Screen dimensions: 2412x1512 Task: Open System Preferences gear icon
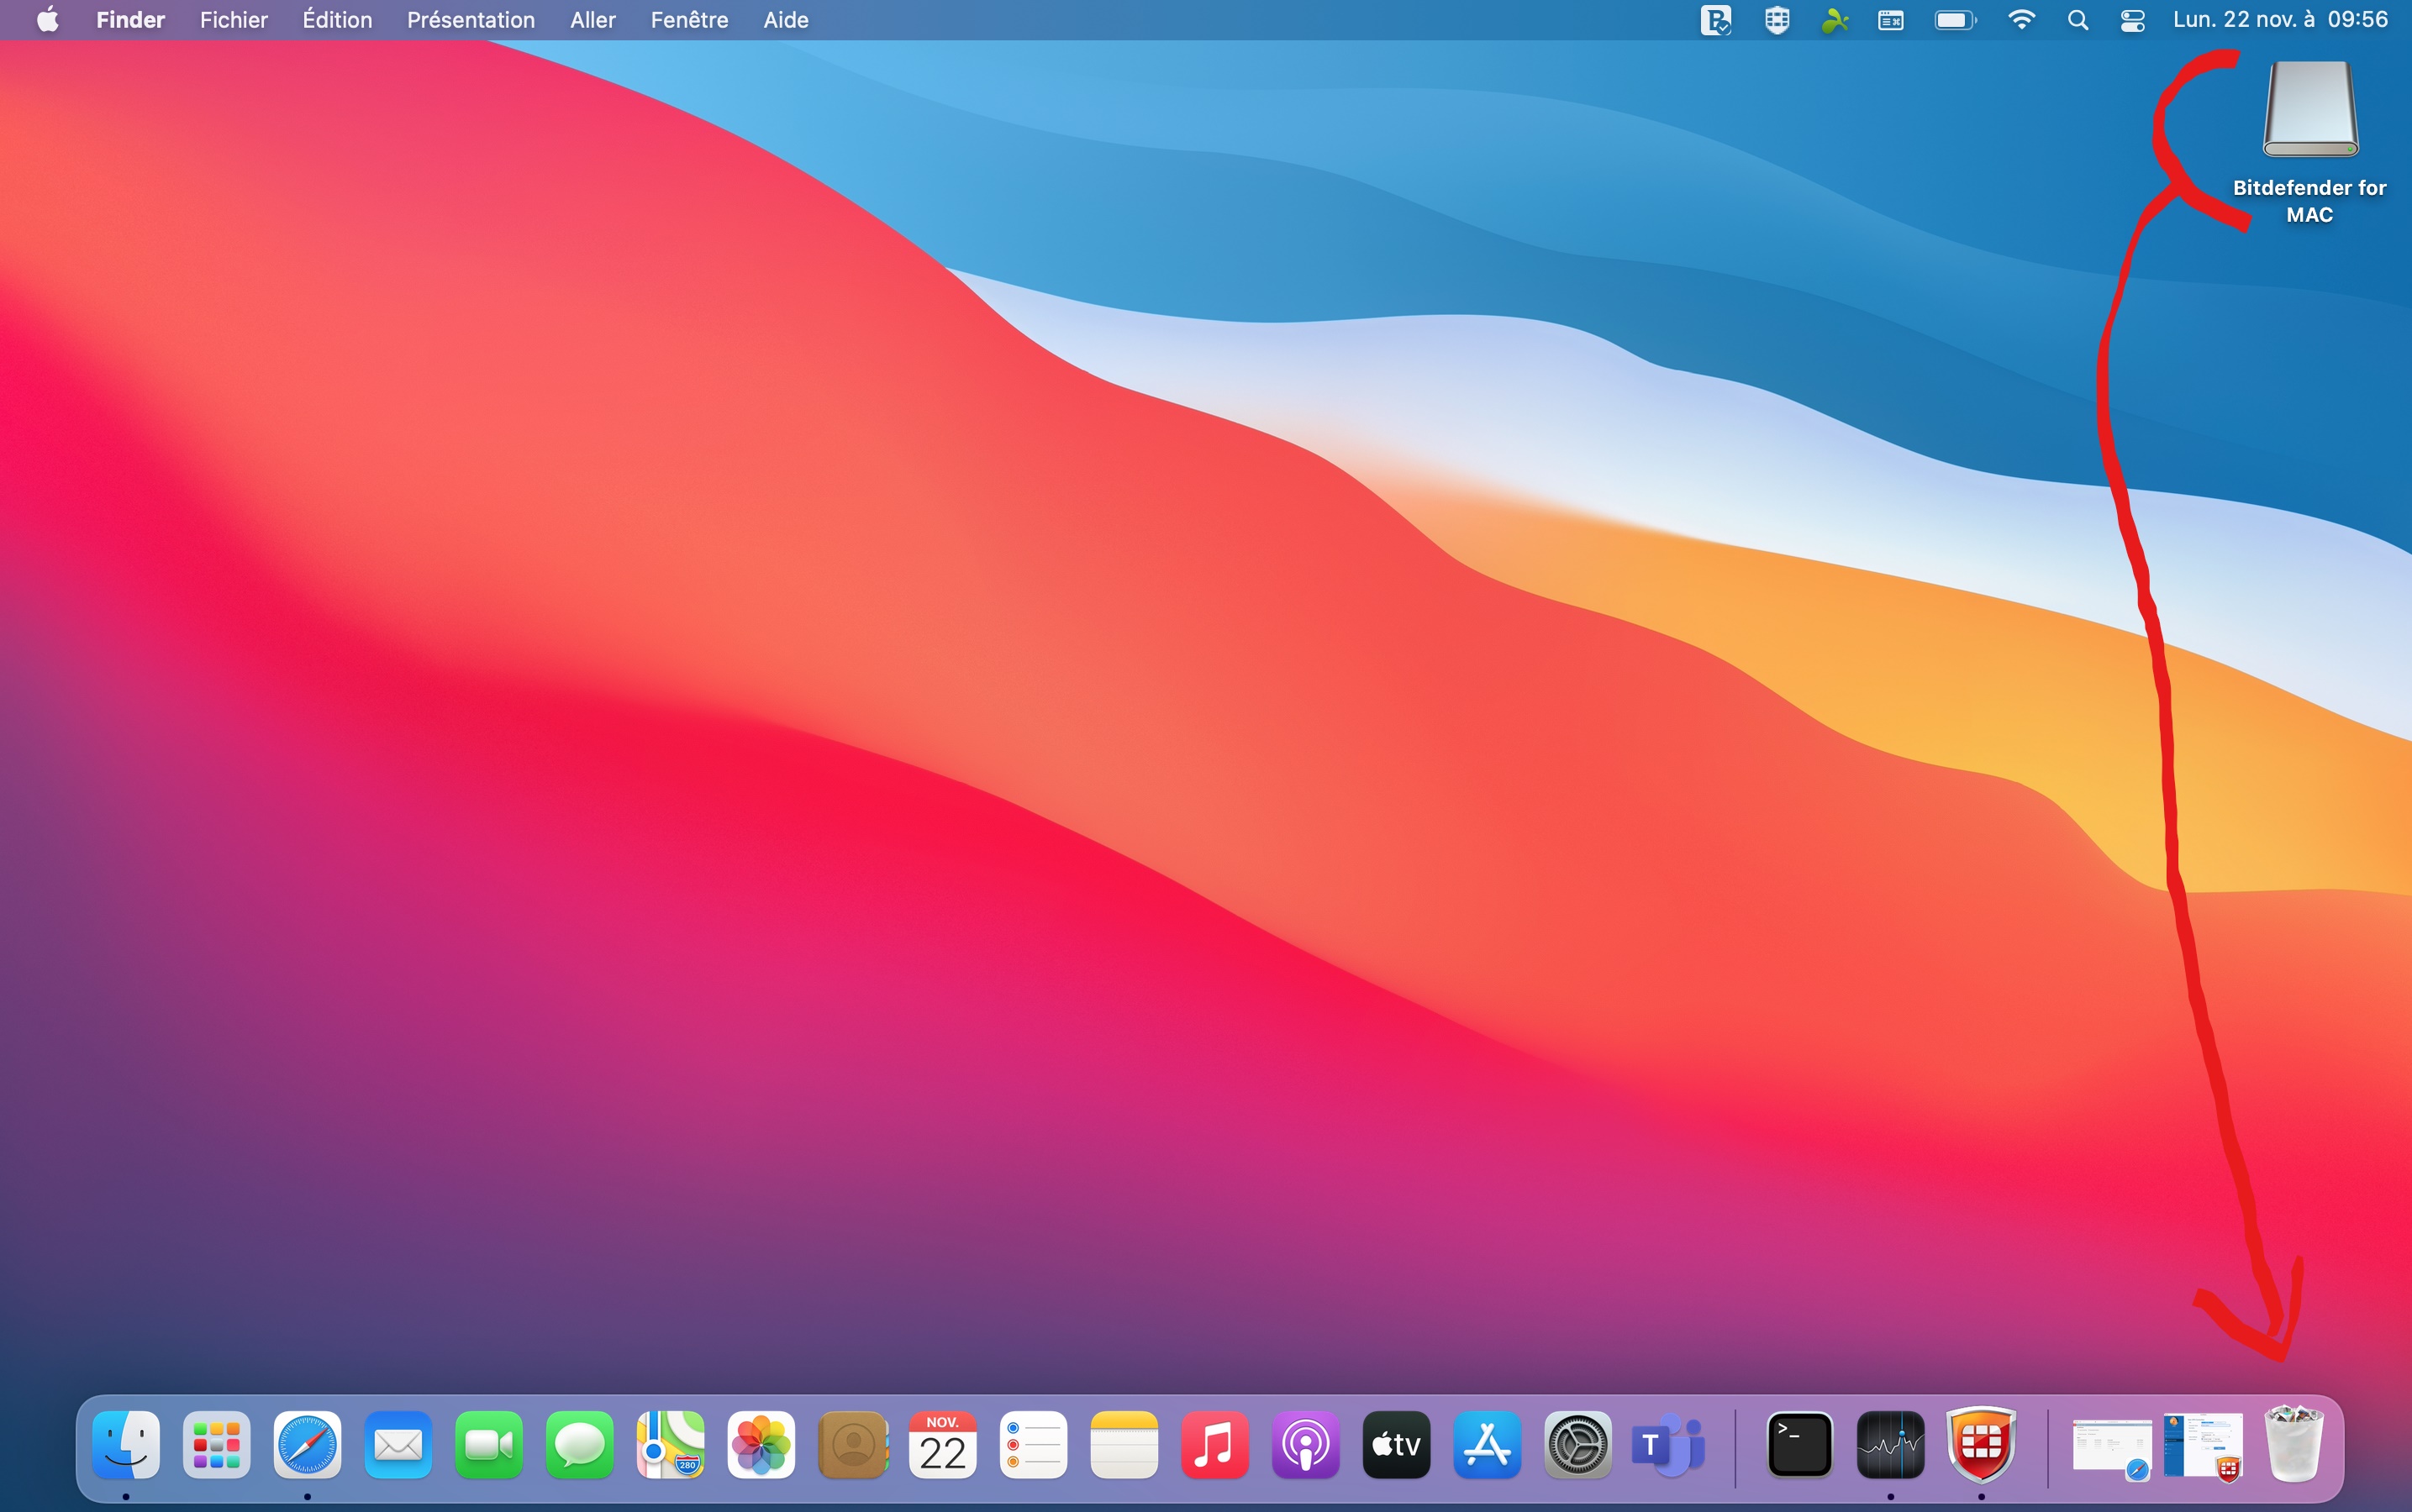click(1577, 1445)
